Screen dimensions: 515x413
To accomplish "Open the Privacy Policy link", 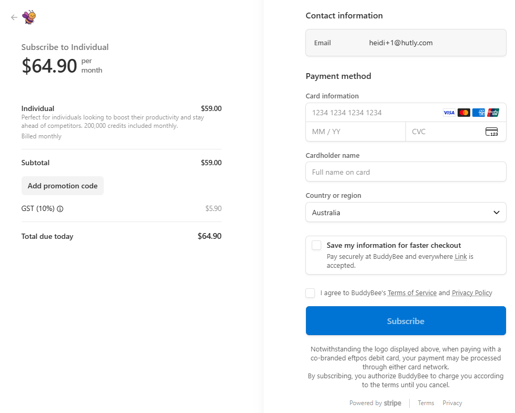I will pos(472,293).
